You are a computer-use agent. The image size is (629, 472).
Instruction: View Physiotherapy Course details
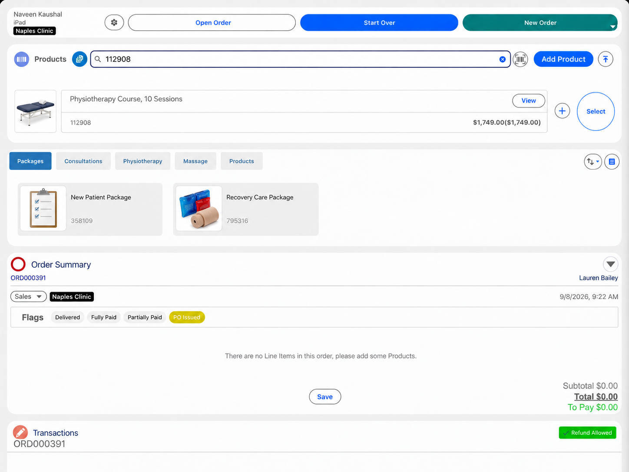point(529,100)
